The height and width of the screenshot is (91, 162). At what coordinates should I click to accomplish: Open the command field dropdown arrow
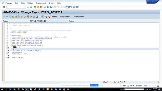tap(25, 7)
